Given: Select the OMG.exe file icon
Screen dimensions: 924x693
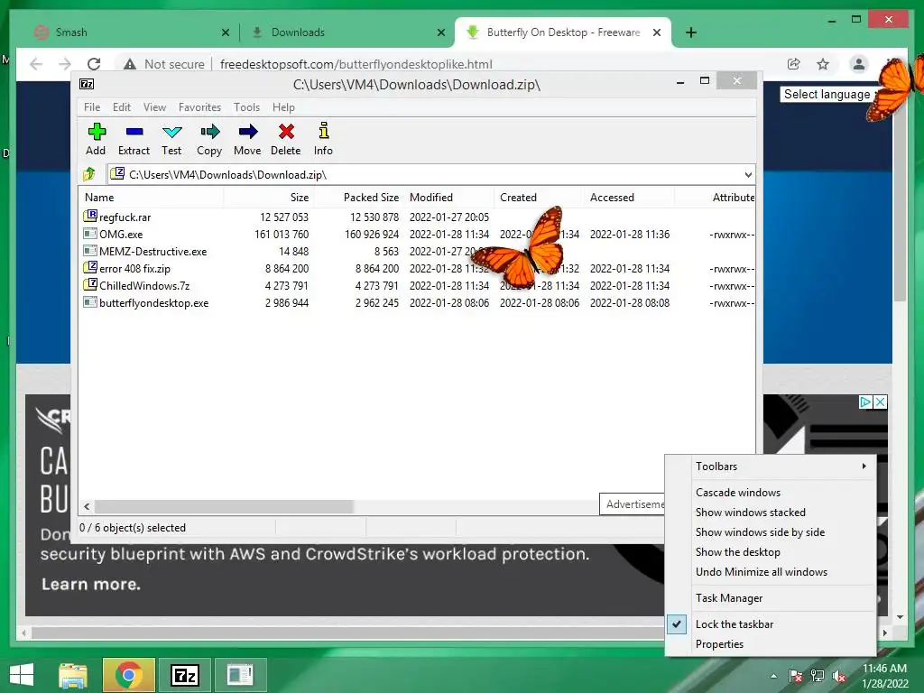Looking at the screenshot, I should (x=90, y=234).
